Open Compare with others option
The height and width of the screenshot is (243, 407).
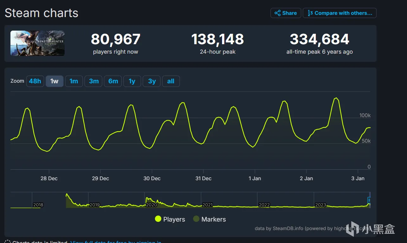coord(340,13)
